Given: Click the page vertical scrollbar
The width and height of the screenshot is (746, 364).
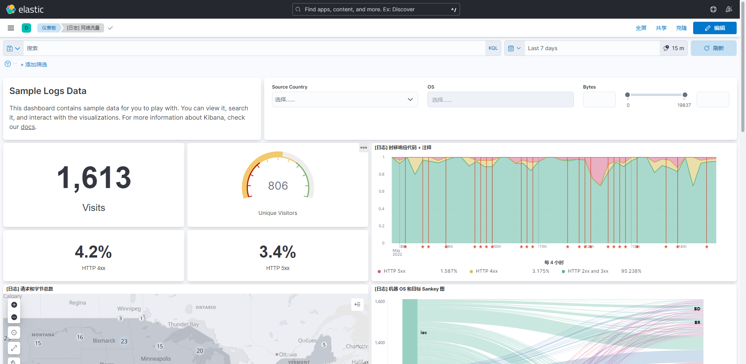Looking at the screenshot, I should [x=743, y=66].
